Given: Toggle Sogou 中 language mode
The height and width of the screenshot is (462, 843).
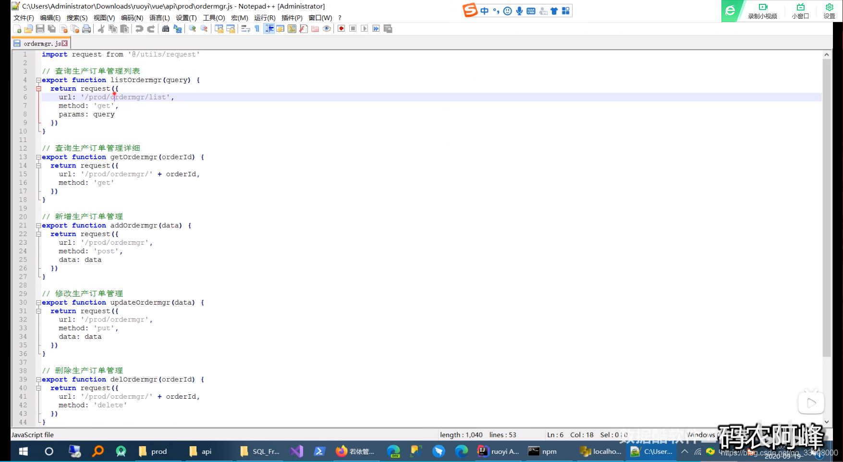Looking at the screenshot, I should pyautogui.click(x=484, y=11).
